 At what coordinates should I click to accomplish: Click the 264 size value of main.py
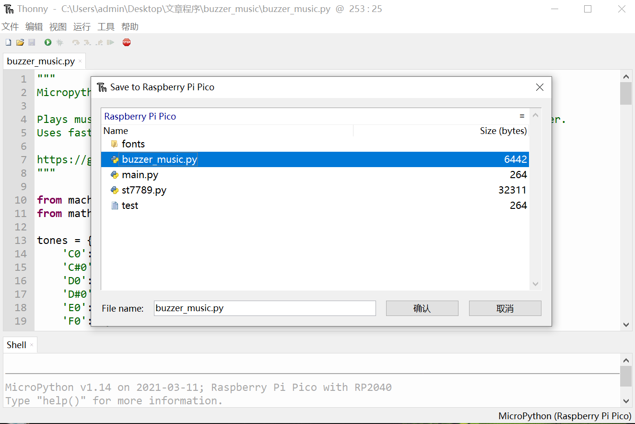[518, 175]
